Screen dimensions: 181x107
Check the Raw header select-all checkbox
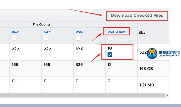click(x=14, y=38)
